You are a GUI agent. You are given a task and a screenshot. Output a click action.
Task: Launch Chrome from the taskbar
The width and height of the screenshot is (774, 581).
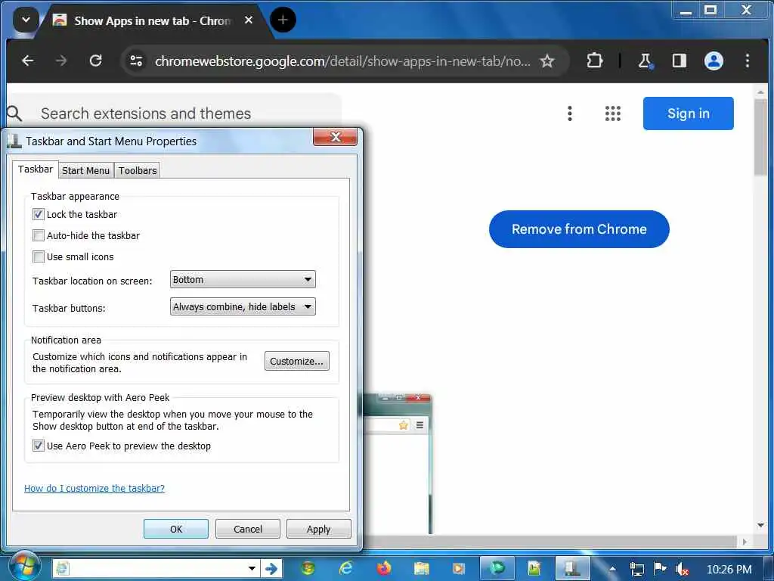(x=308, y=569)
